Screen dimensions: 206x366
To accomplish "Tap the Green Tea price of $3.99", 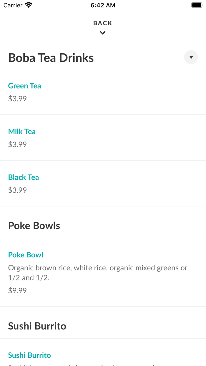I will coord(17,98).
